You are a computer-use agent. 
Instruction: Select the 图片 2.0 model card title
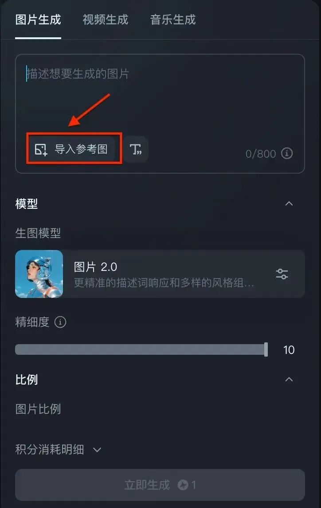(95, 267)
